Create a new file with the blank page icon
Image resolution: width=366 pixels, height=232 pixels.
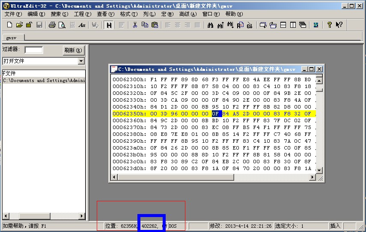click(9, 25)
